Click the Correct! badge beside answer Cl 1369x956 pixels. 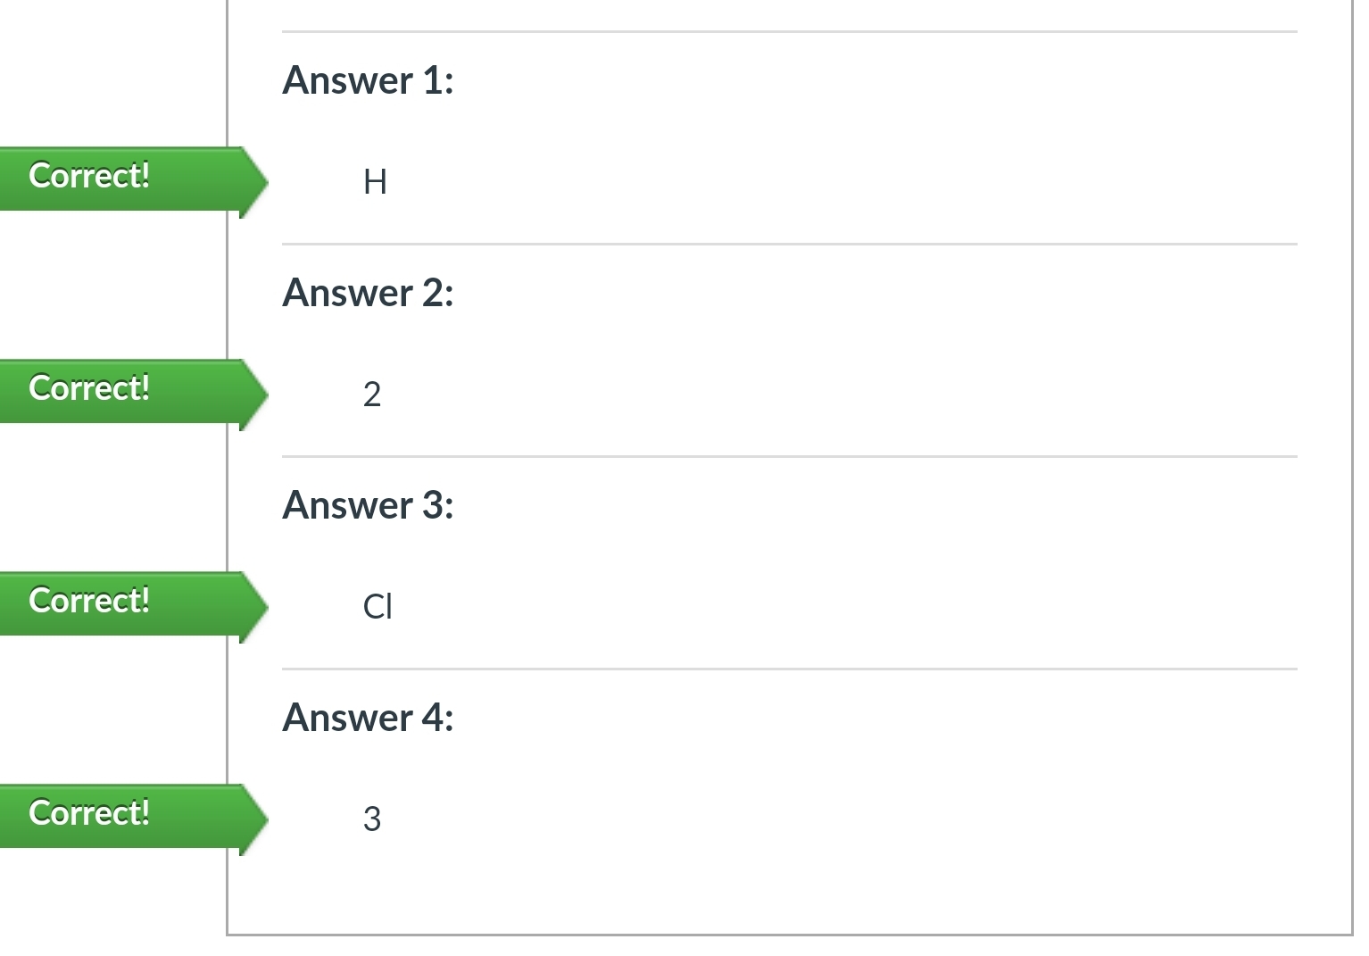tap(89, 602)
